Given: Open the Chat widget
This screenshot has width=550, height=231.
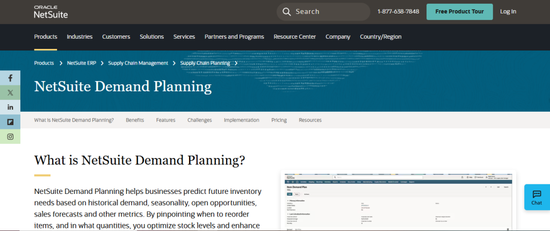Looking at the screenshot, I should 537,197.
